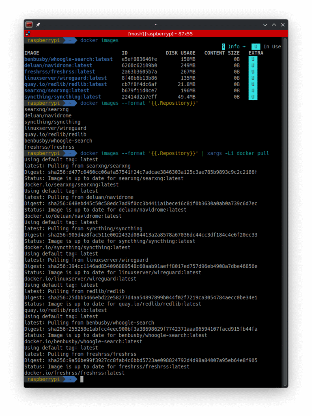Click the terminal app icon in title bar

pos(29,25)
